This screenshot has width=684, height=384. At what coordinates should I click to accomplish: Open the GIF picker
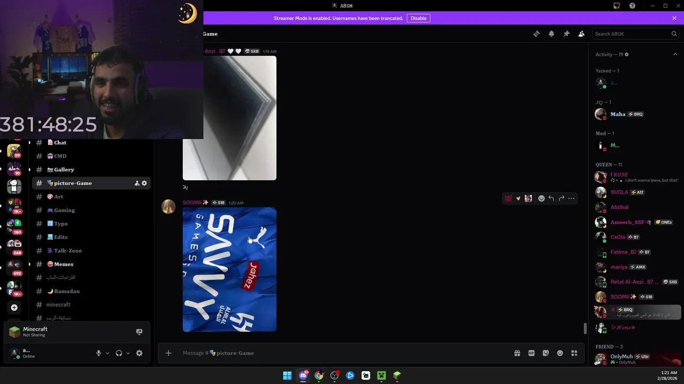coord(532,353)
